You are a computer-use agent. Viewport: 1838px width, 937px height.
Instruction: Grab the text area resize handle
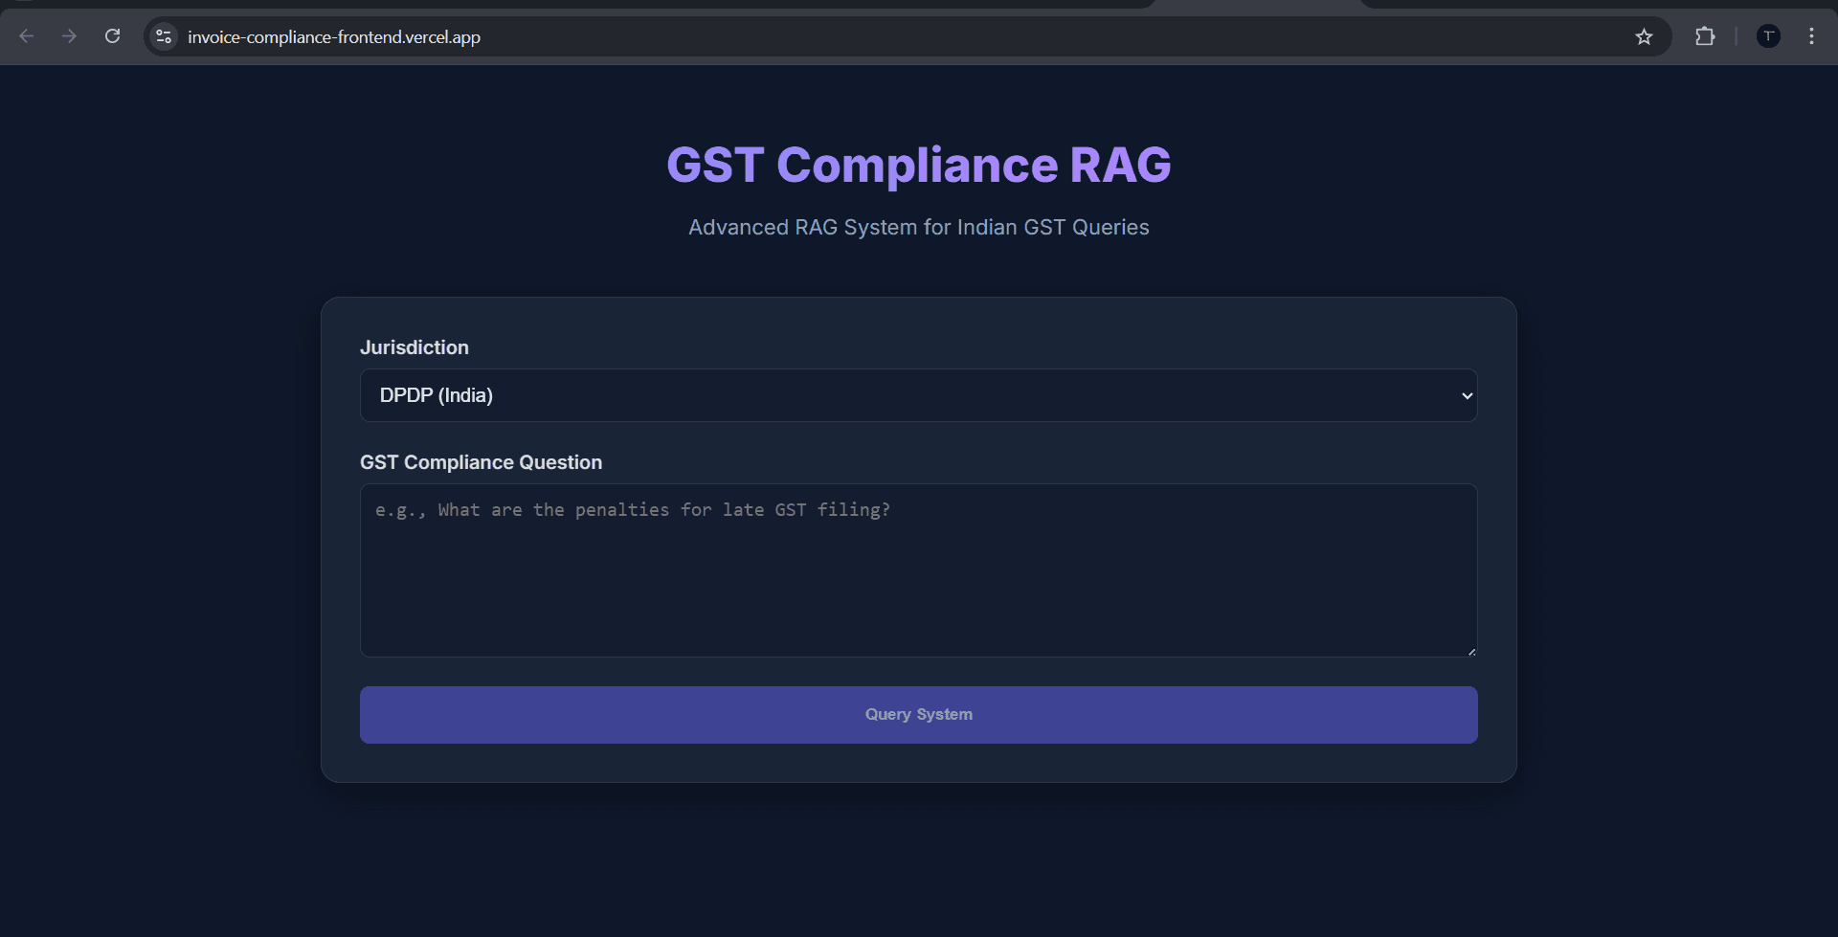[1471, 651]
